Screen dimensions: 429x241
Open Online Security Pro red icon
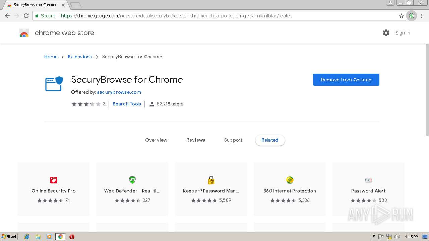[54, 180]
